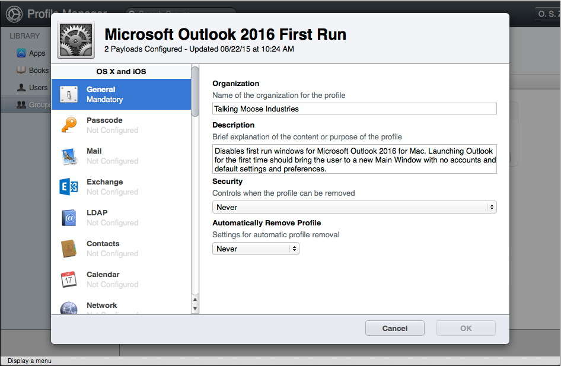This screenshot has height=366, width=561.
Task: Click the profile gears icon in the header
Action: point(76,40)
